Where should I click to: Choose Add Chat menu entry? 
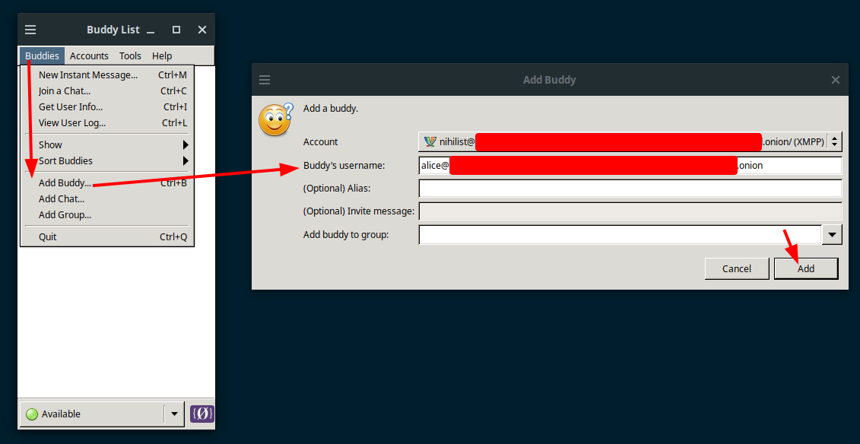point(107,199)
